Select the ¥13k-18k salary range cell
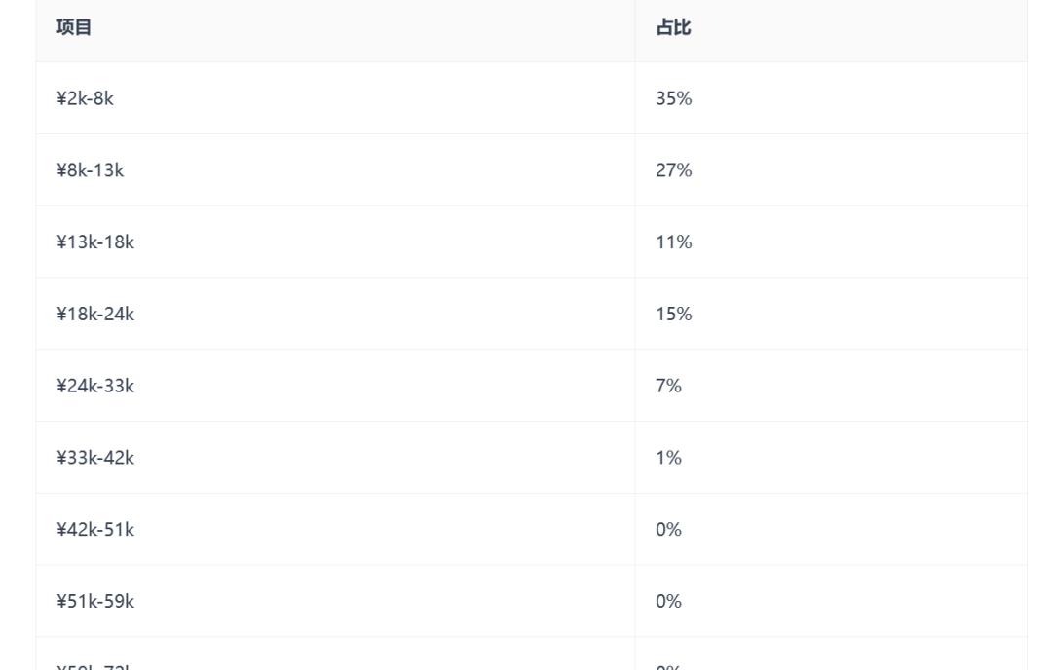The width and height of the screenshot is (1052, 670). (94, 242)
